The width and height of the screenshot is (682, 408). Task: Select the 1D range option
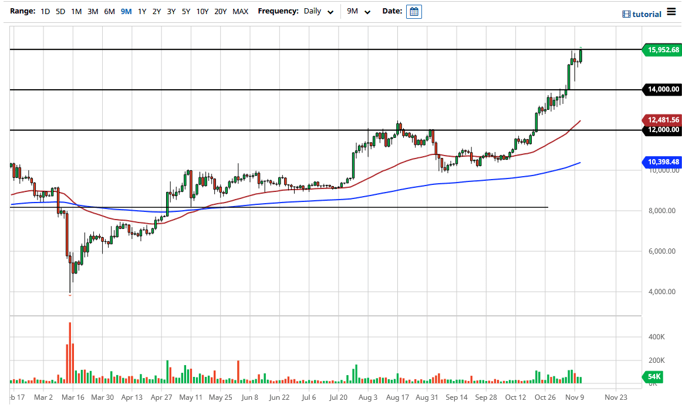pyautogui.click(x=45, y=11)
